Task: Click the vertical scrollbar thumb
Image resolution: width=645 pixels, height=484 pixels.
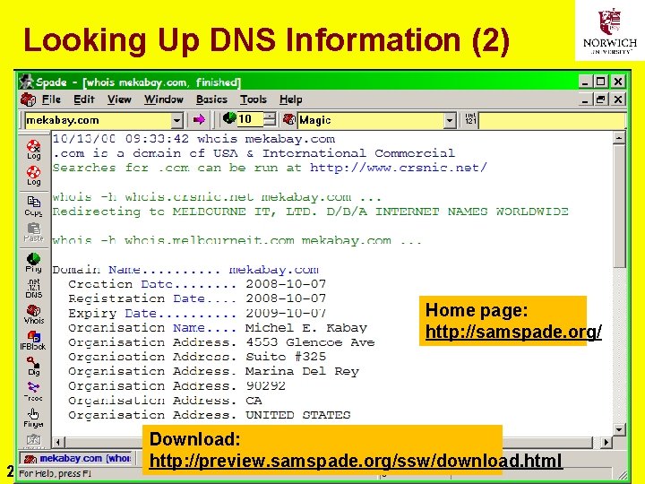Action: pyautogui.click(x=619, y=206)
